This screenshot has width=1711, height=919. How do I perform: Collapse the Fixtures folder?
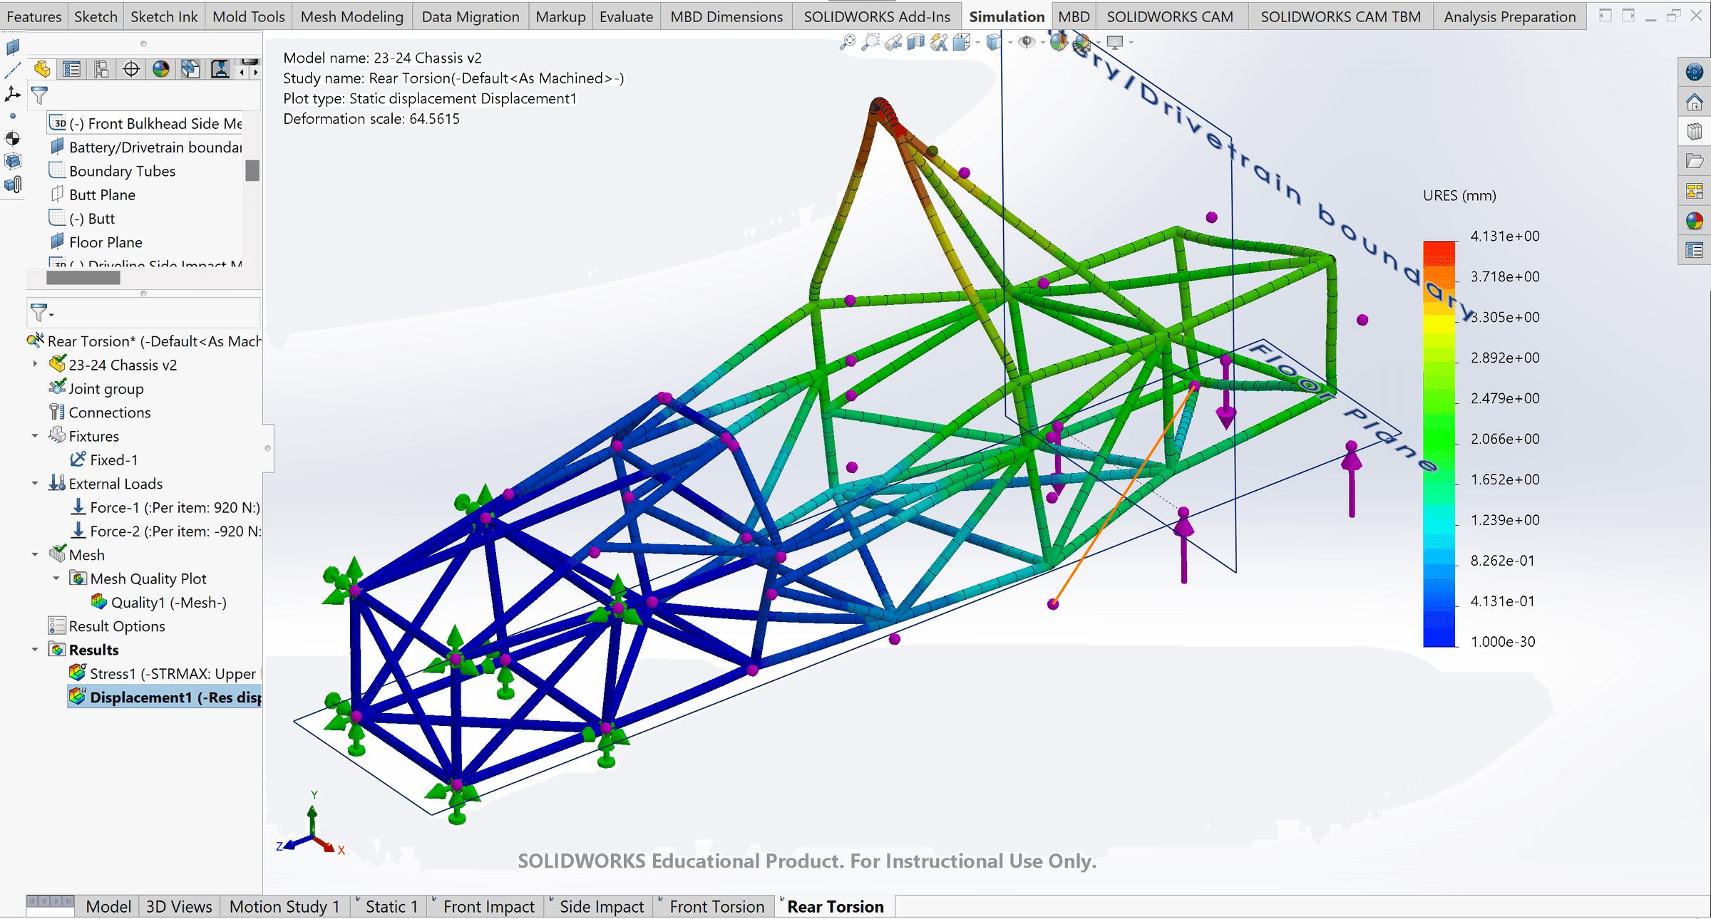pyautogui.click(x=35, y=435)
